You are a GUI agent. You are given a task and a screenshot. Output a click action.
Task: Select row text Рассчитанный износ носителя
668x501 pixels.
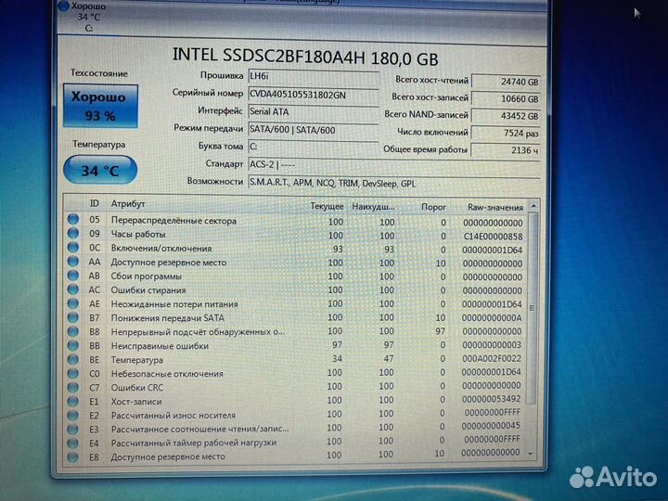tap(173, 415)
